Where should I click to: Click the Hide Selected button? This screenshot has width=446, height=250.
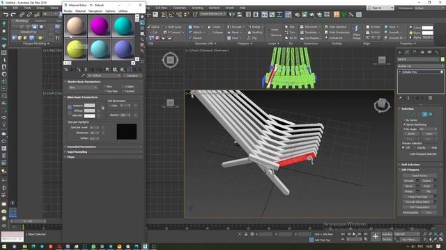tap(336, 26)
